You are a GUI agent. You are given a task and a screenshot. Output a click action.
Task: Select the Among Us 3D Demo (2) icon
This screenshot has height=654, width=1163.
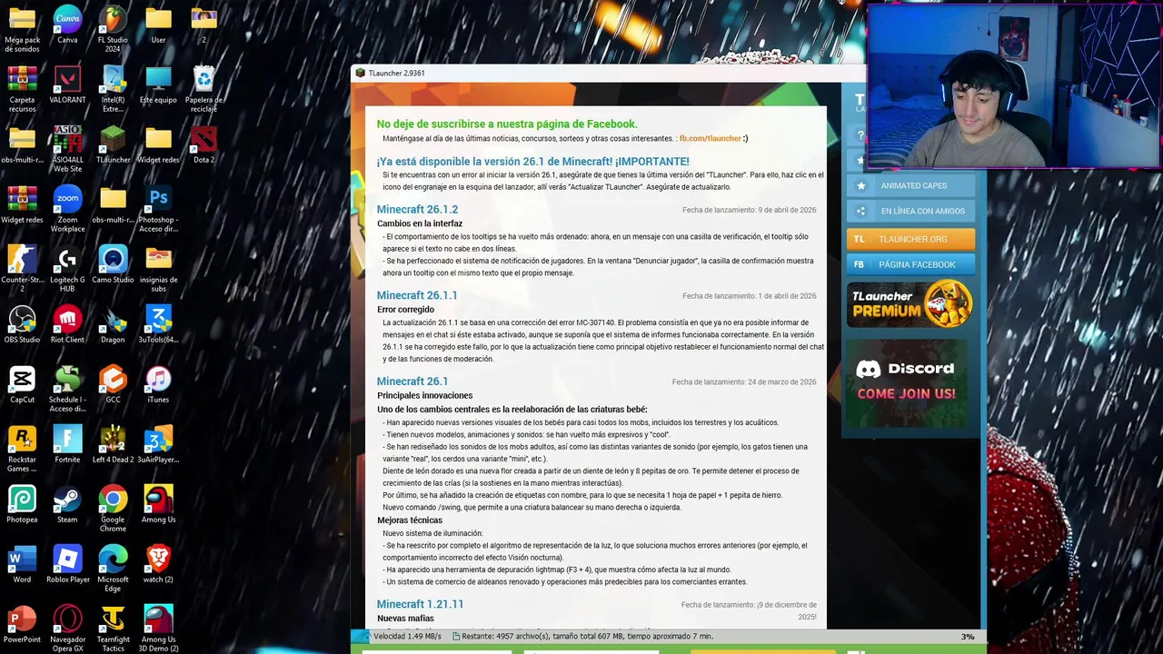158,629
